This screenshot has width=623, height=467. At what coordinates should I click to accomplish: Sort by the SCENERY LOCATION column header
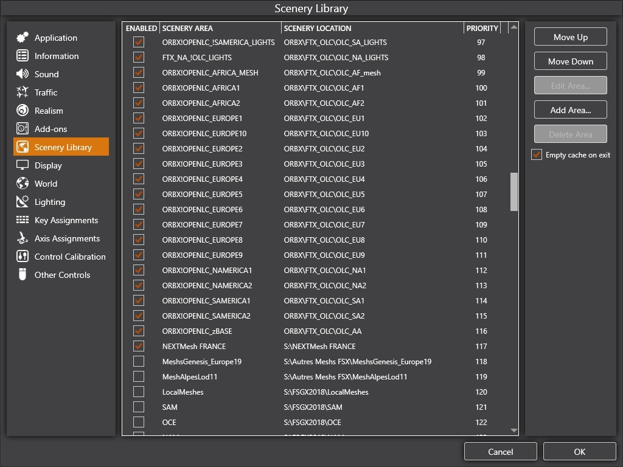(x=372, y=28)
